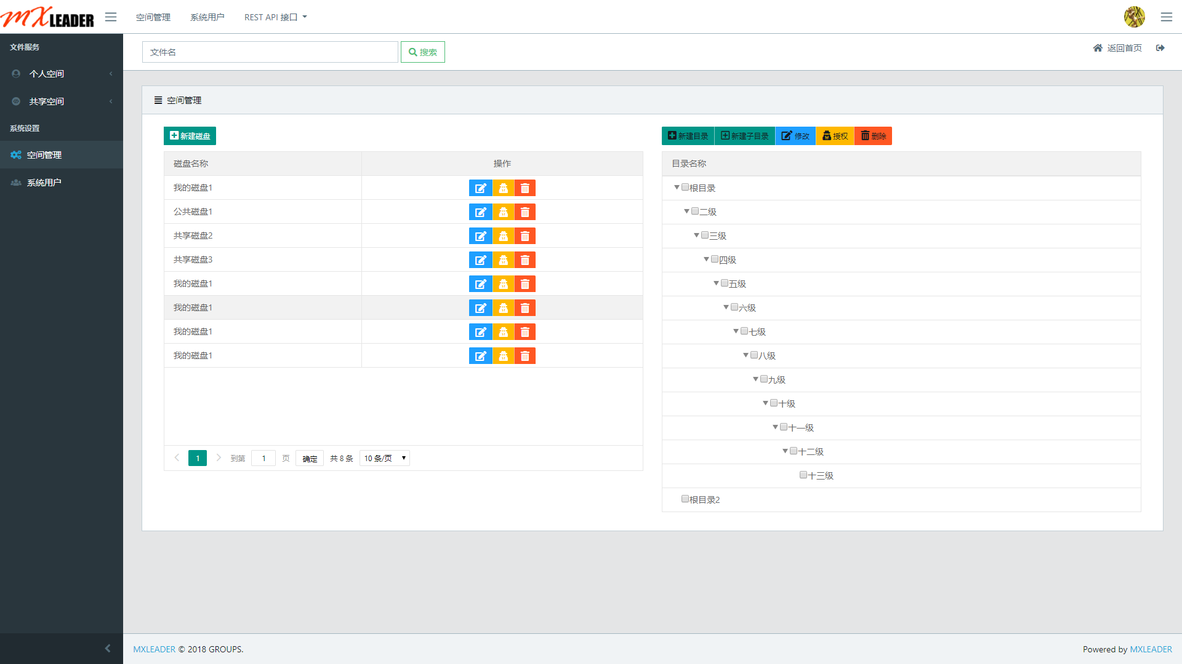
Task: Click delete icon for 共享磁盘3 row
Action: (x=525, y=260)
